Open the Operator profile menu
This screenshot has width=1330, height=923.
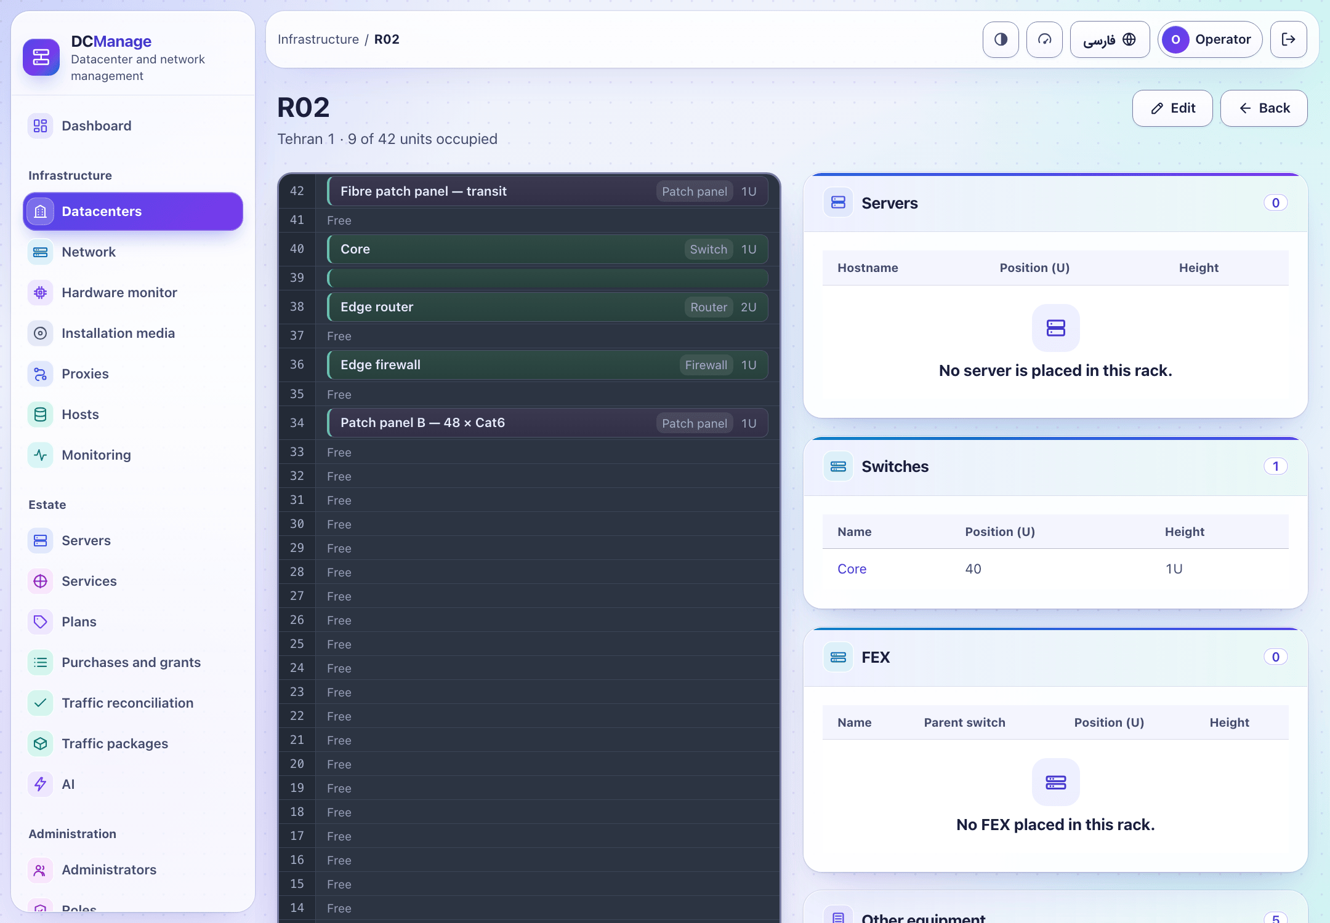pos(1210,39)
